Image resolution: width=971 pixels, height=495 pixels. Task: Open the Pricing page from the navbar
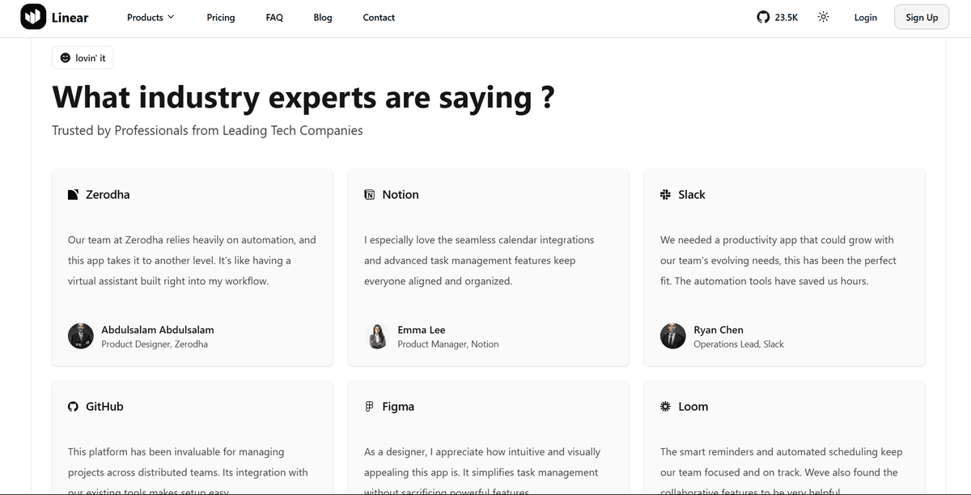220,17
